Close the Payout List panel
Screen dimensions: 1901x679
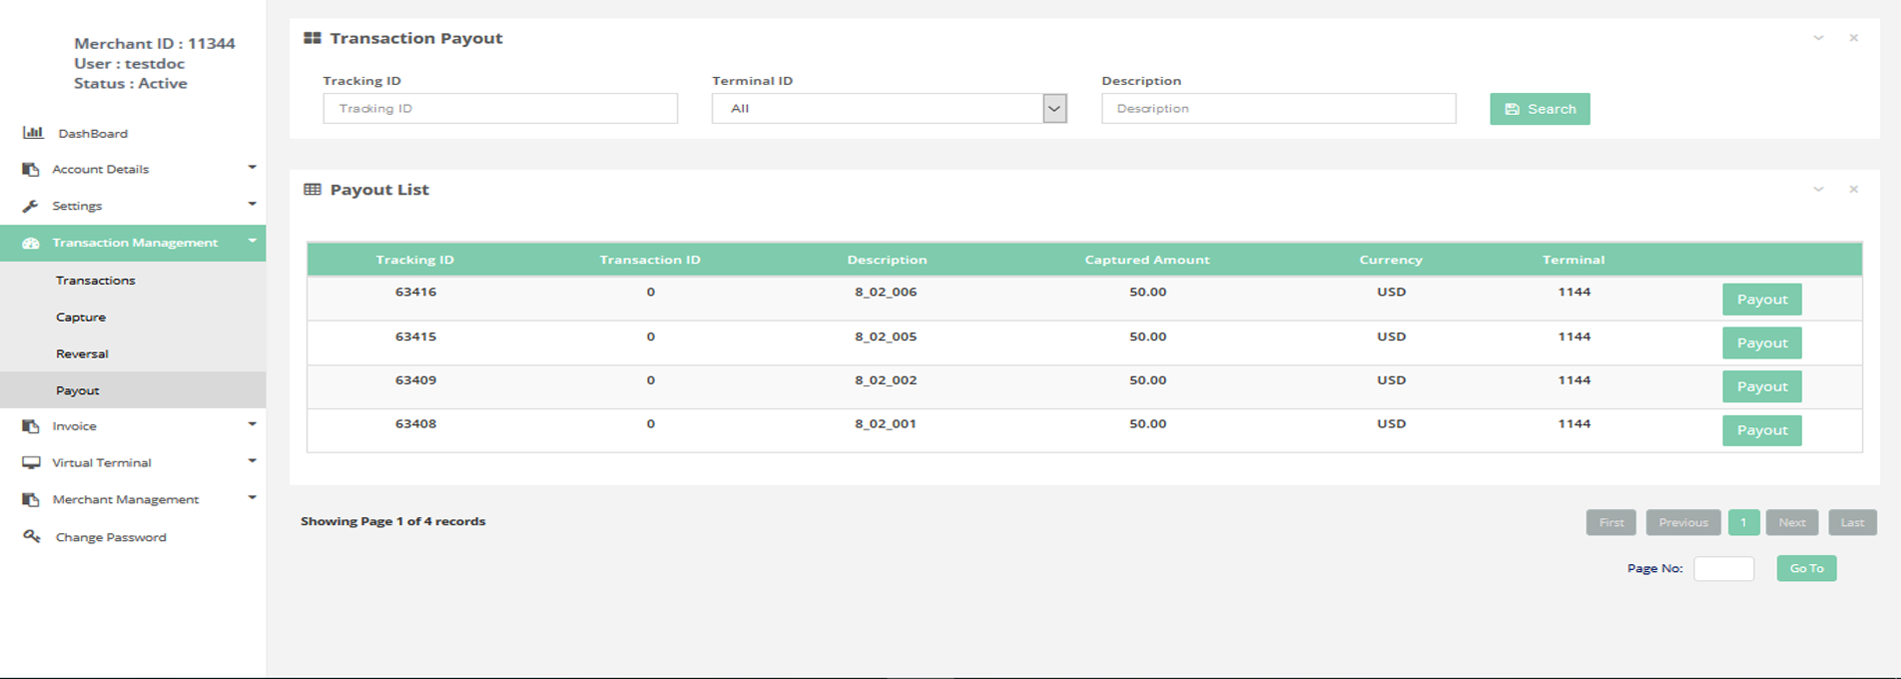click(1853, 190)
